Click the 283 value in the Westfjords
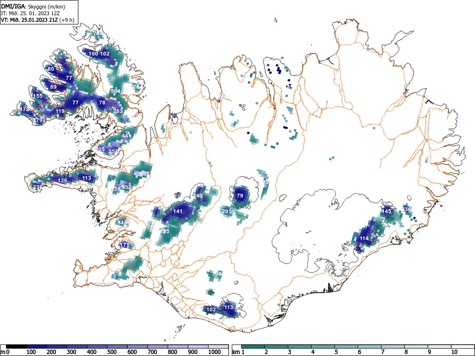 click(x=118, y=111)
